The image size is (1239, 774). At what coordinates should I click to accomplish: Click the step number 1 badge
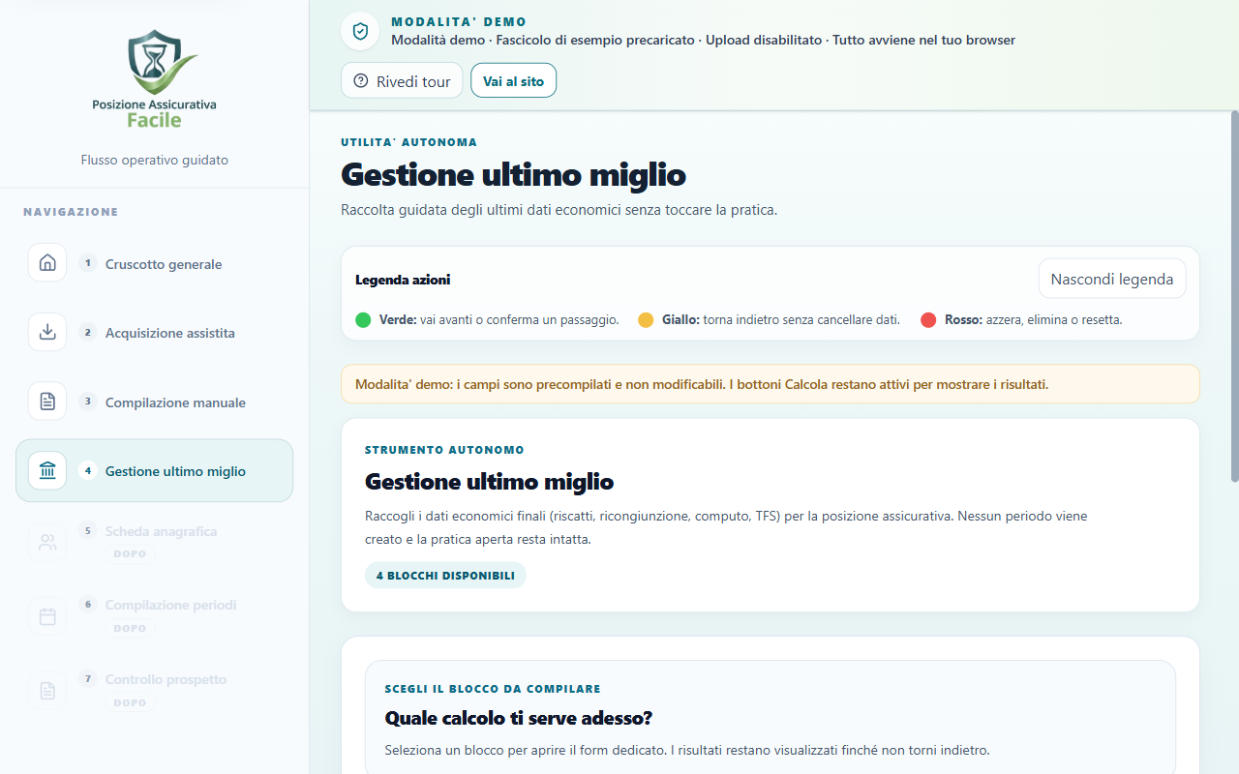pos(88,263)
